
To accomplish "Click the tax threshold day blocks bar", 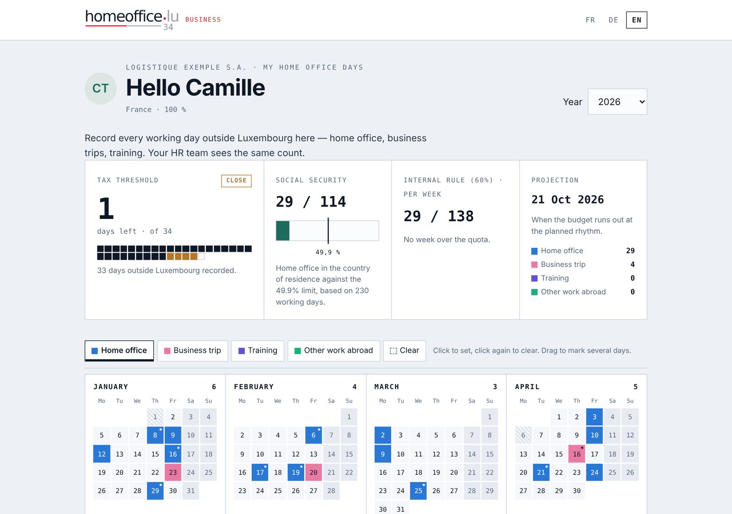I will [174, 253].
